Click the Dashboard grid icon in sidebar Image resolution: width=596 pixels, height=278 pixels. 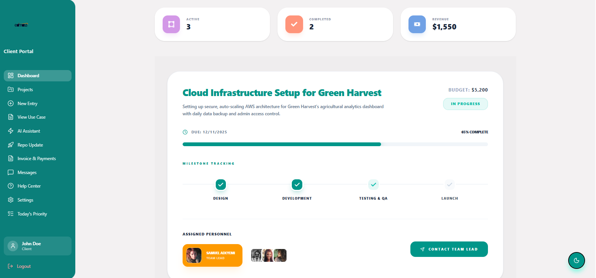point(11,75)
